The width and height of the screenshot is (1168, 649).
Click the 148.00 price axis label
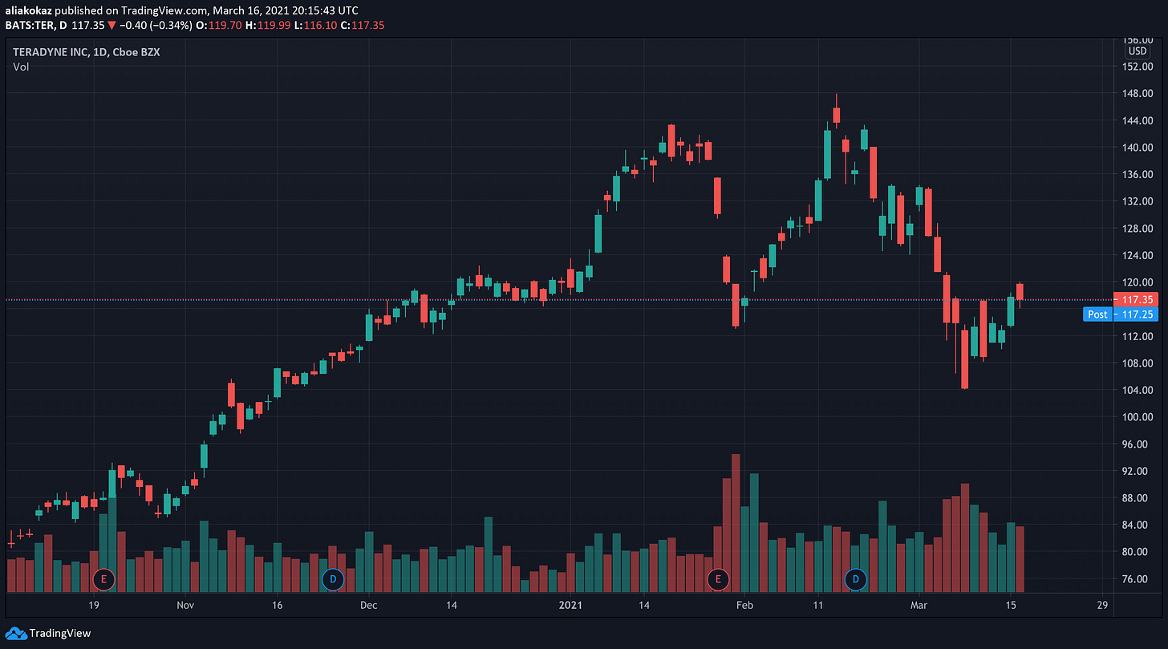[1138, 93]
